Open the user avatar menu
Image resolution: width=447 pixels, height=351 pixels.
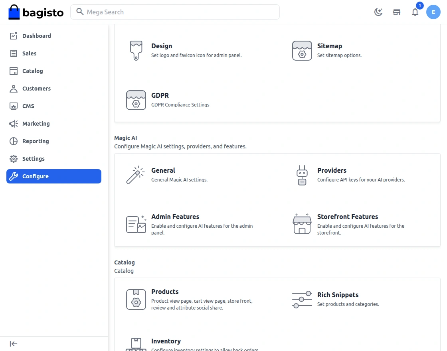click(433, 12)
